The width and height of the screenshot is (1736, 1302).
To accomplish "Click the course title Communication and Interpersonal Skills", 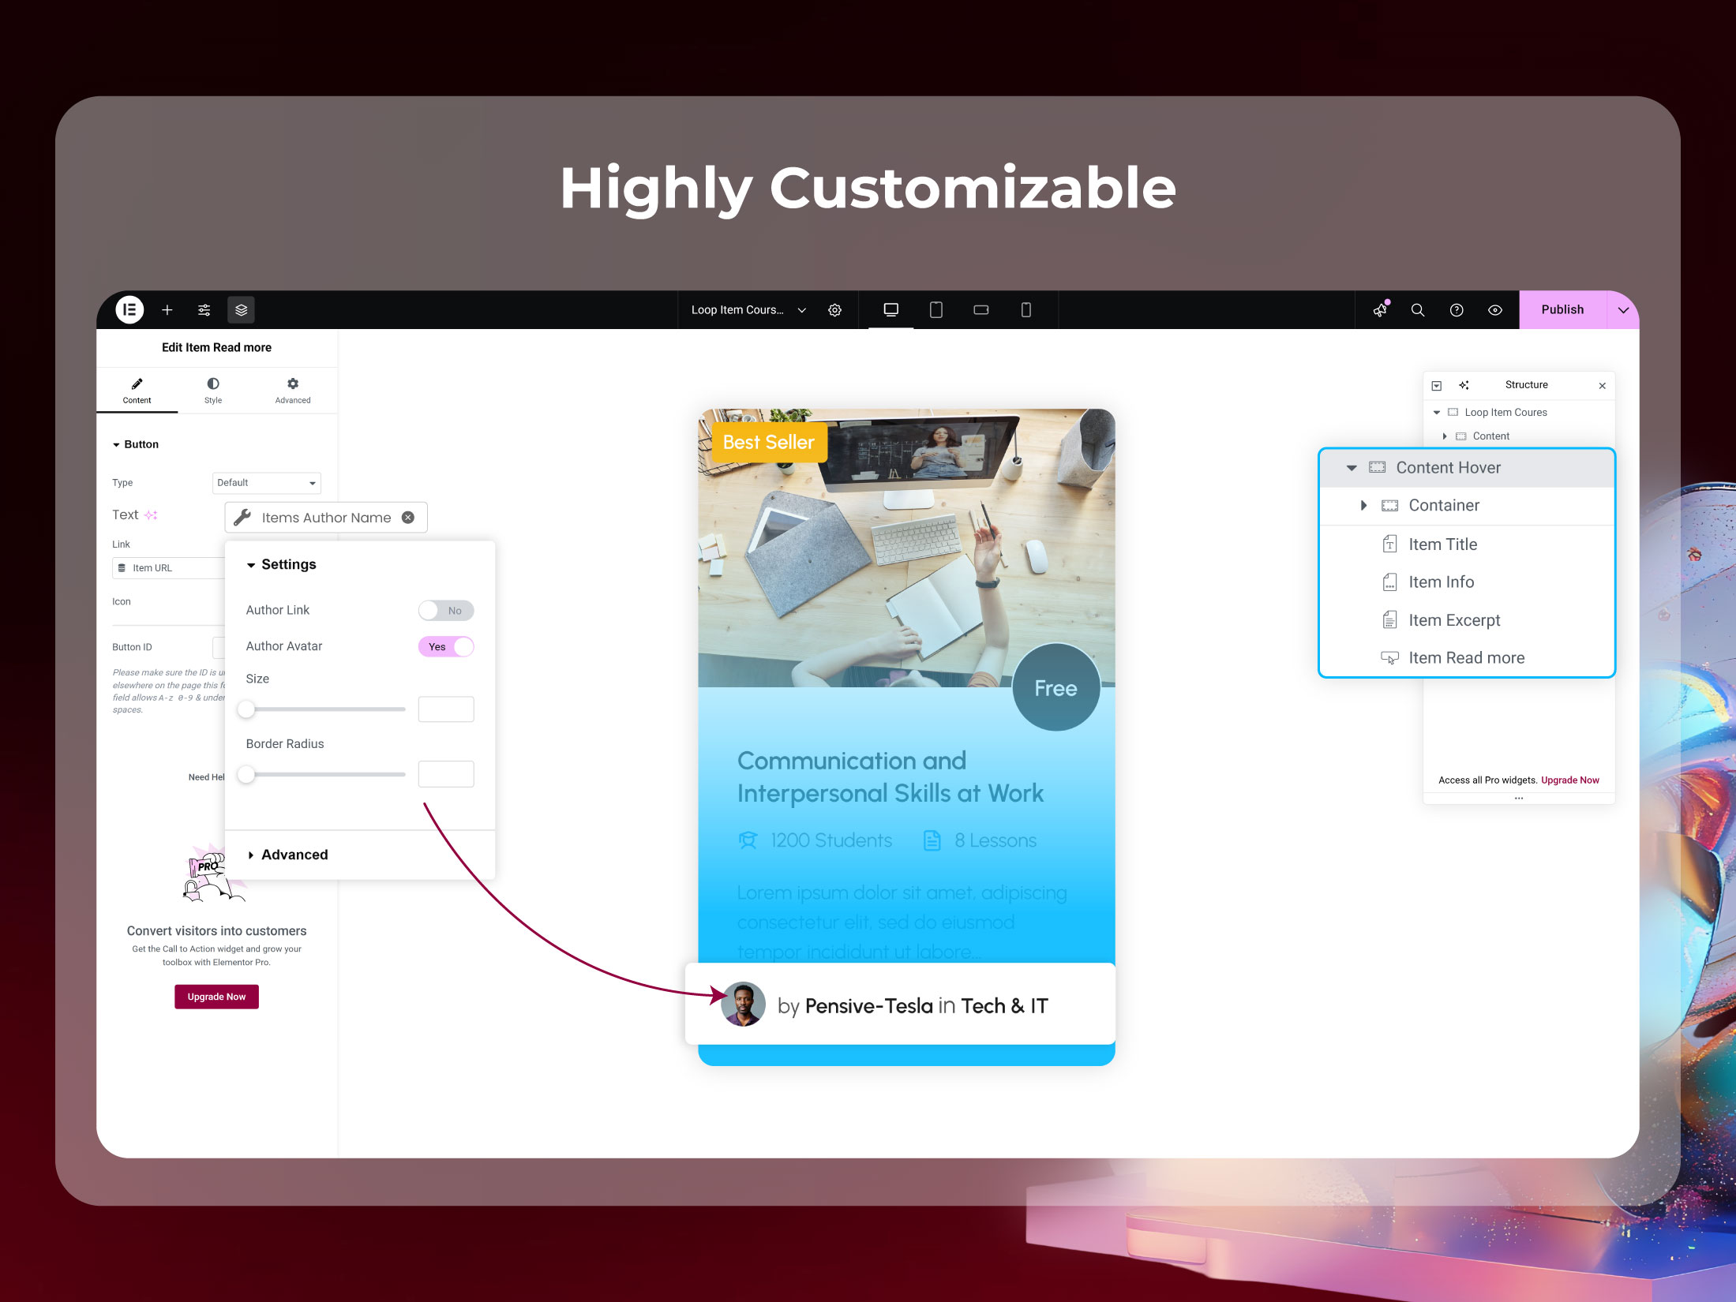I will click(890, 777).
